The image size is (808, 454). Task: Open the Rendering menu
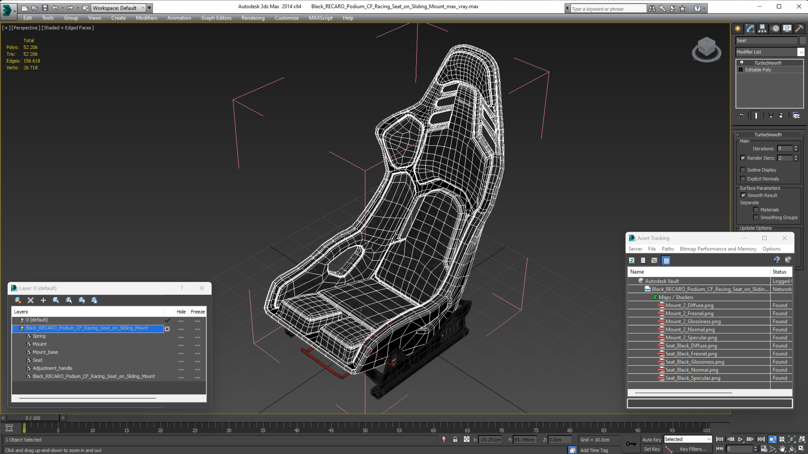[x=253, y=18]
